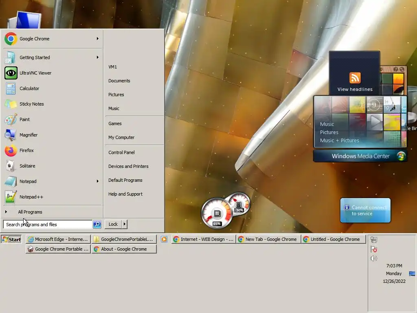Open the VM1 user folder

tap(112, 67)
